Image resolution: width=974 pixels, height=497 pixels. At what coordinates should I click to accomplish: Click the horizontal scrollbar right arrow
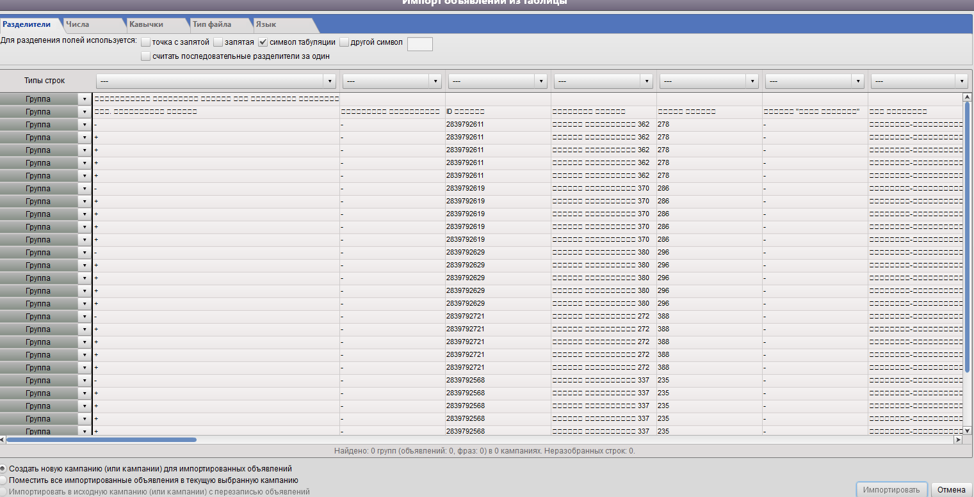click(959, 440)
